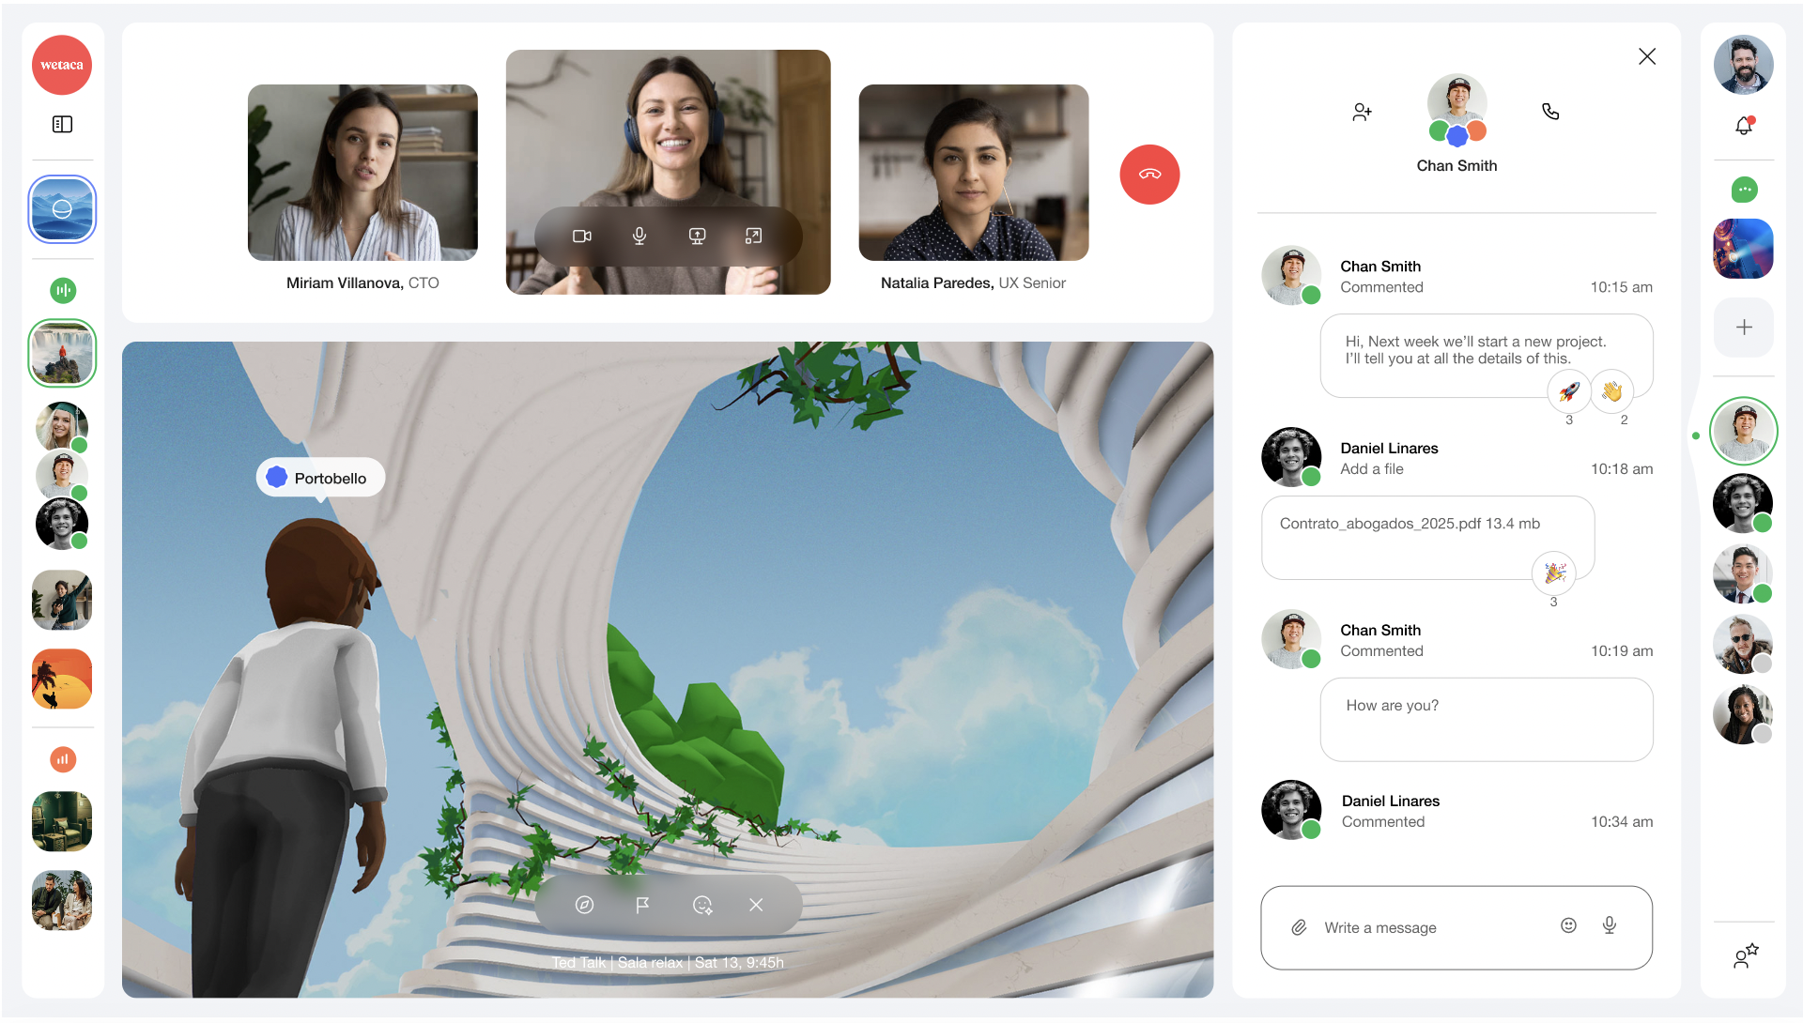Viewport: 1803px width, 1023px height.
Task: Start screen sharing from call controls
Action: click(697, 237)
